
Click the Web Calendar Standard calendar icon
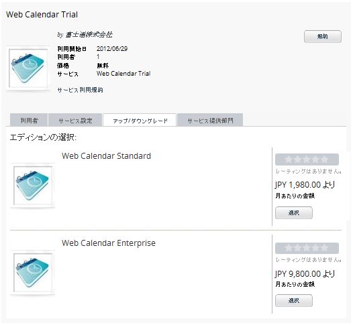pos(33,186)
